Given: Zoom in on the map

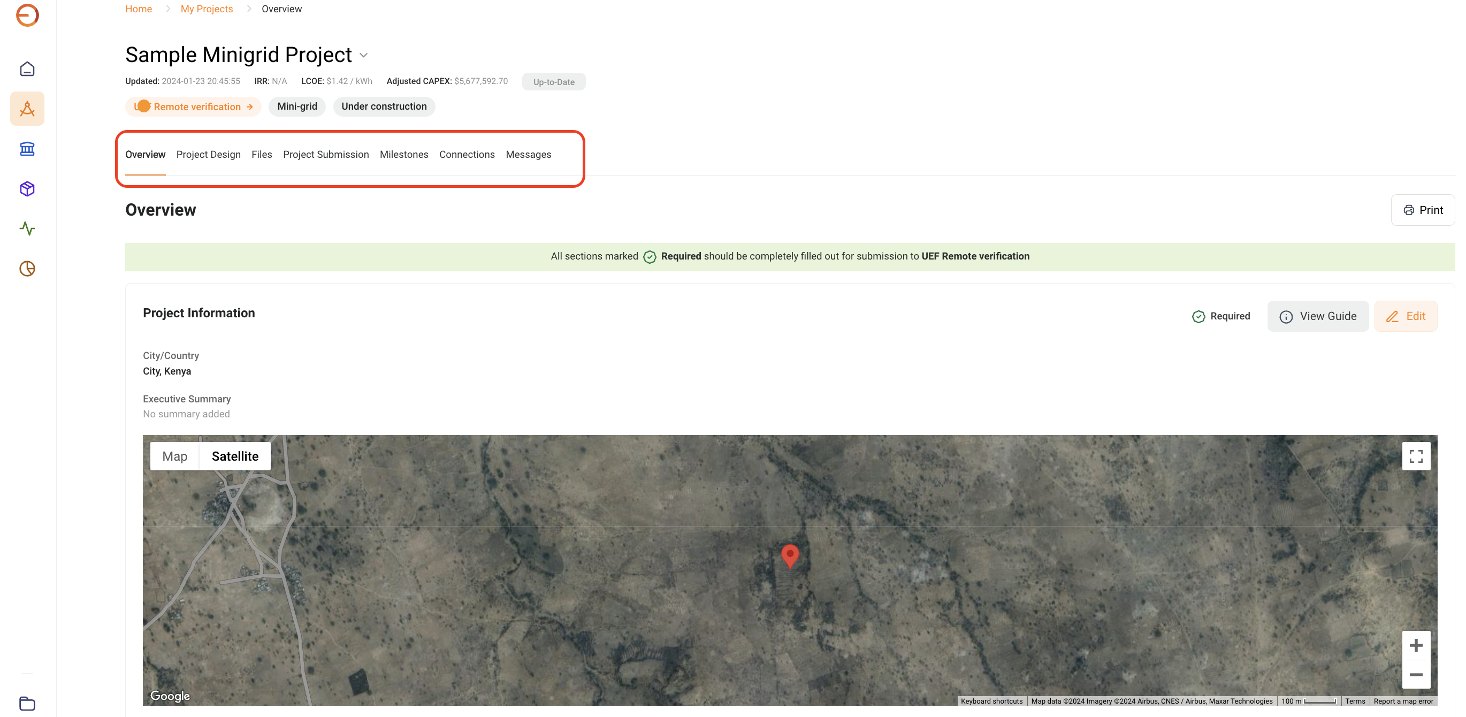Looking at the screenshot, I should click(x=1415, y=645).
